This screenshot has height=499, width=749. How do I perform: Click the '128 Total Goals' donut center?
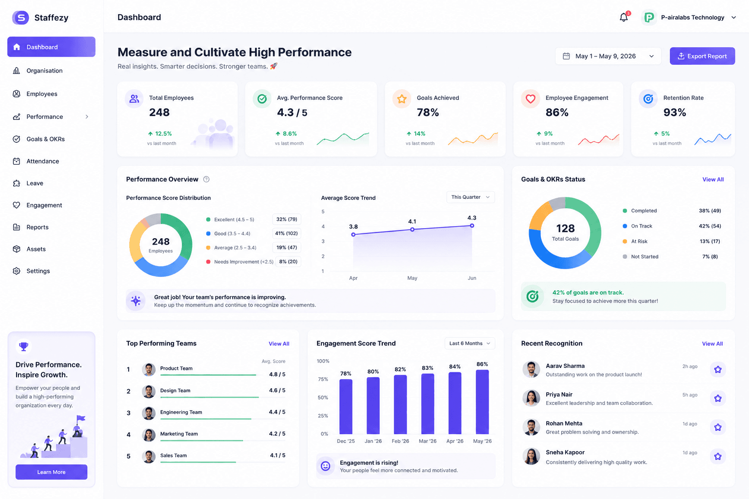pyautogui.click(x=565, y=232)
